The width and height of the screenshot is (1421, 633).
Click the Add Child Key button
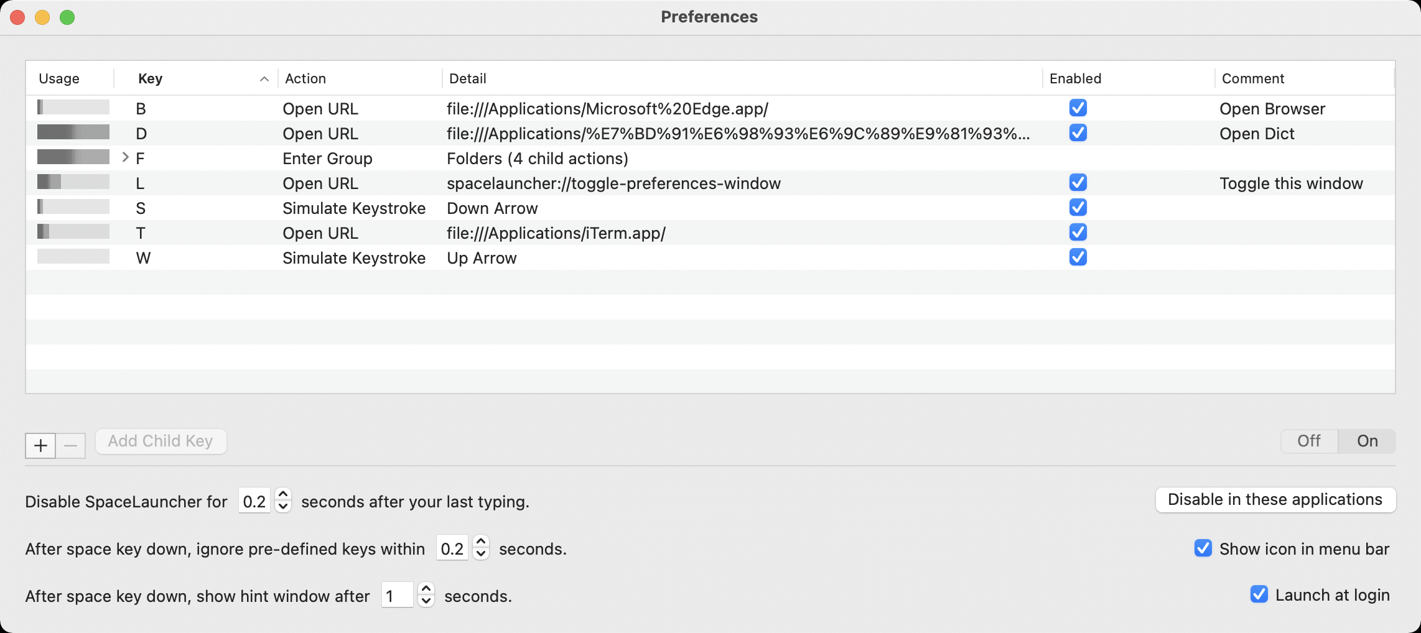[x=161, y=441]
